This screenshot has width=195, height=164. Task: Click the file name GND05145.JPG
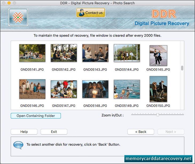point(158,70)
